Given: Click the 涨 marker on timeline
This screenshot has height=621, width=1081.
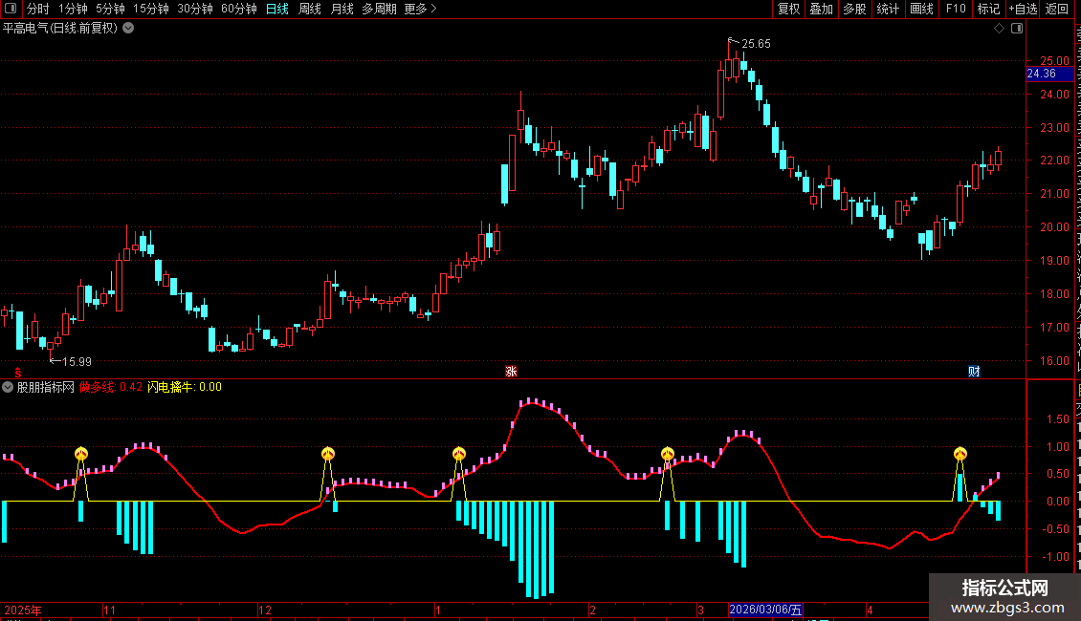Looking at the screenshot, I should pyautogui.click(x=511, y=371).
